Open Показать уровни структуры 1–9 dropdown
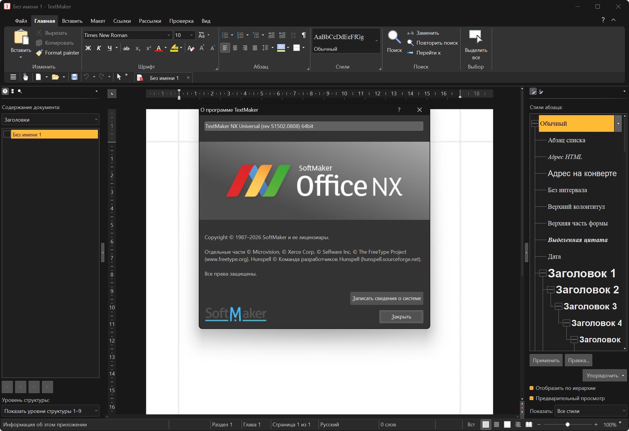The width and height of the screenshot is (629, 431). pyautogui.click(x=50, y=411)
